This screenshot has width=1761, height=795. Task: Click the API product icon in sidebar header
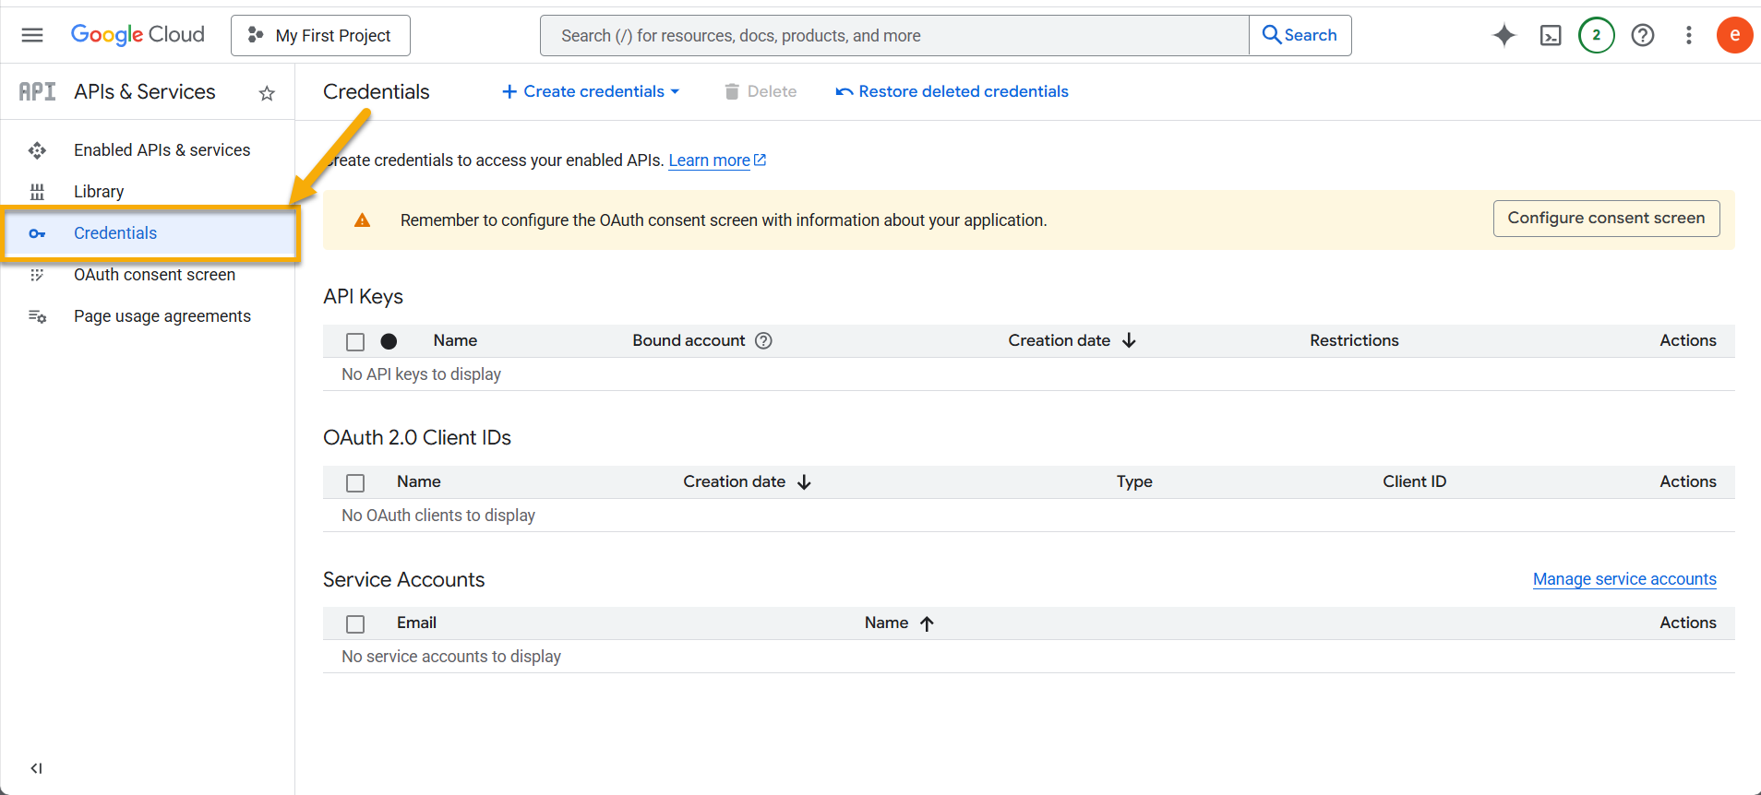37,91
